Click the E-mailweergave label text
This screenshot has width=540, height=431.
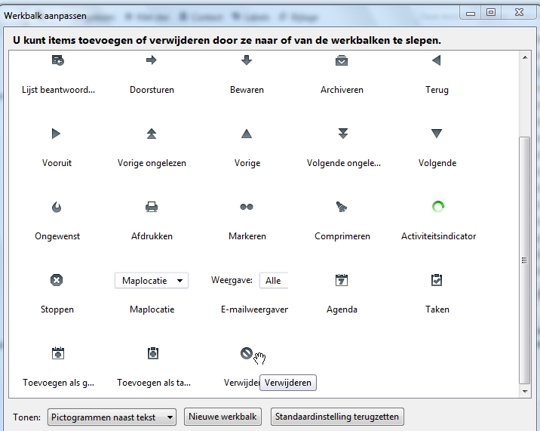point(254,309)
